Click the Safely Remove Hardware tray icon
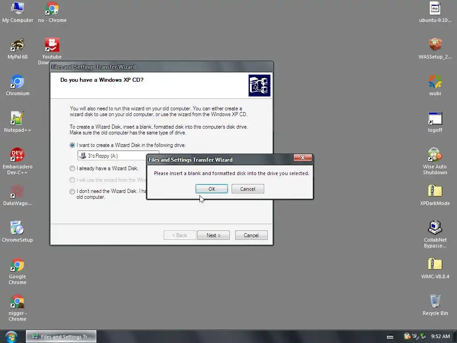This screenshot has width=457, height=343. 423,336
